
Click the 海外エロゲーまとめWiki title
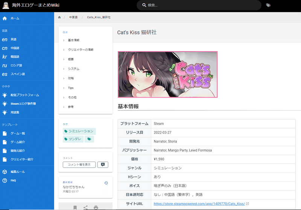click(x=36, y=5)
